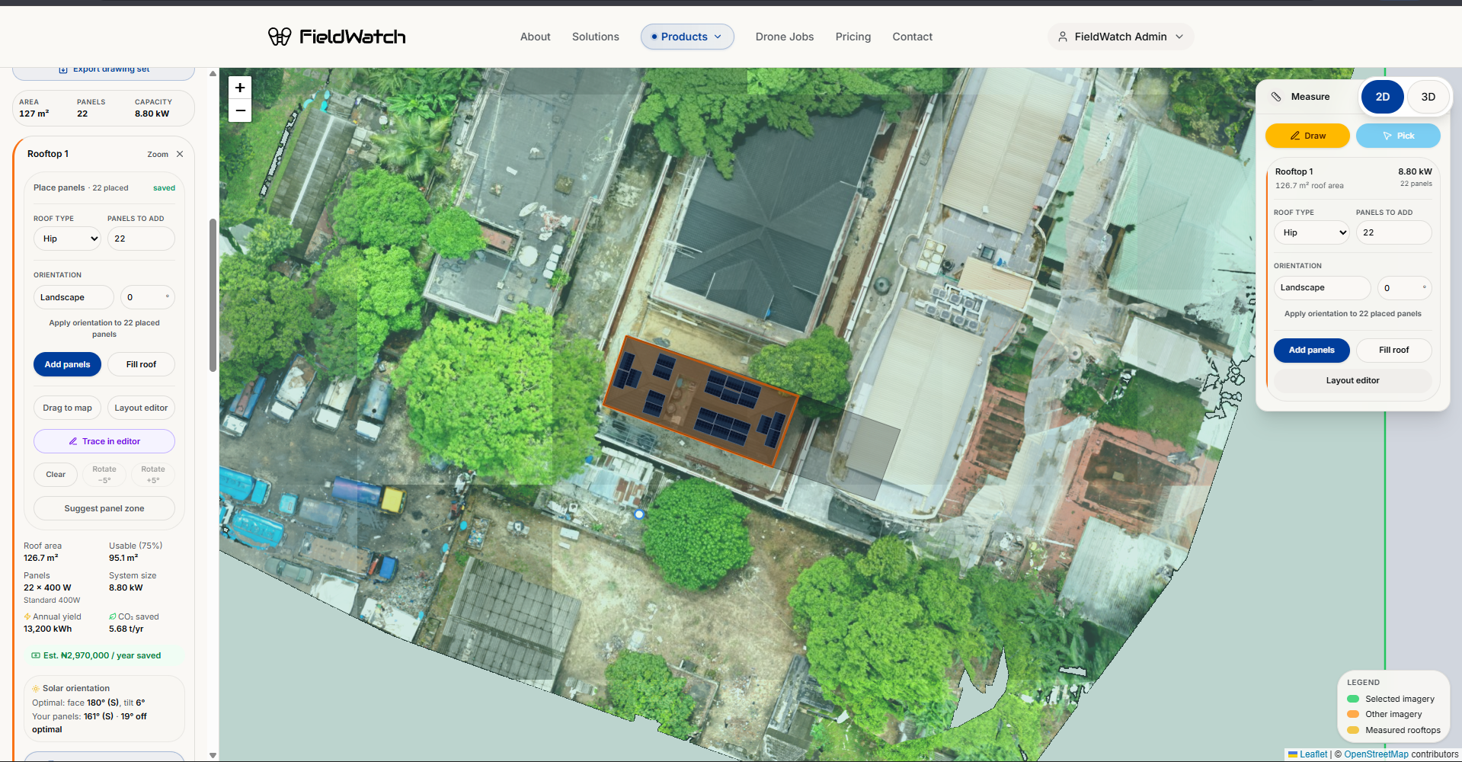Activate Pick mode
Screen dimensions: 1462x762
pos(1398,136)
